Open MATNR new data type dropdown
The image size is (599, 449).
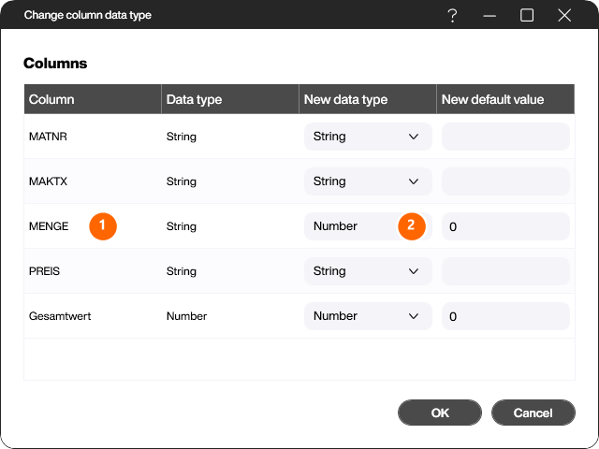(x=368, y=137)
